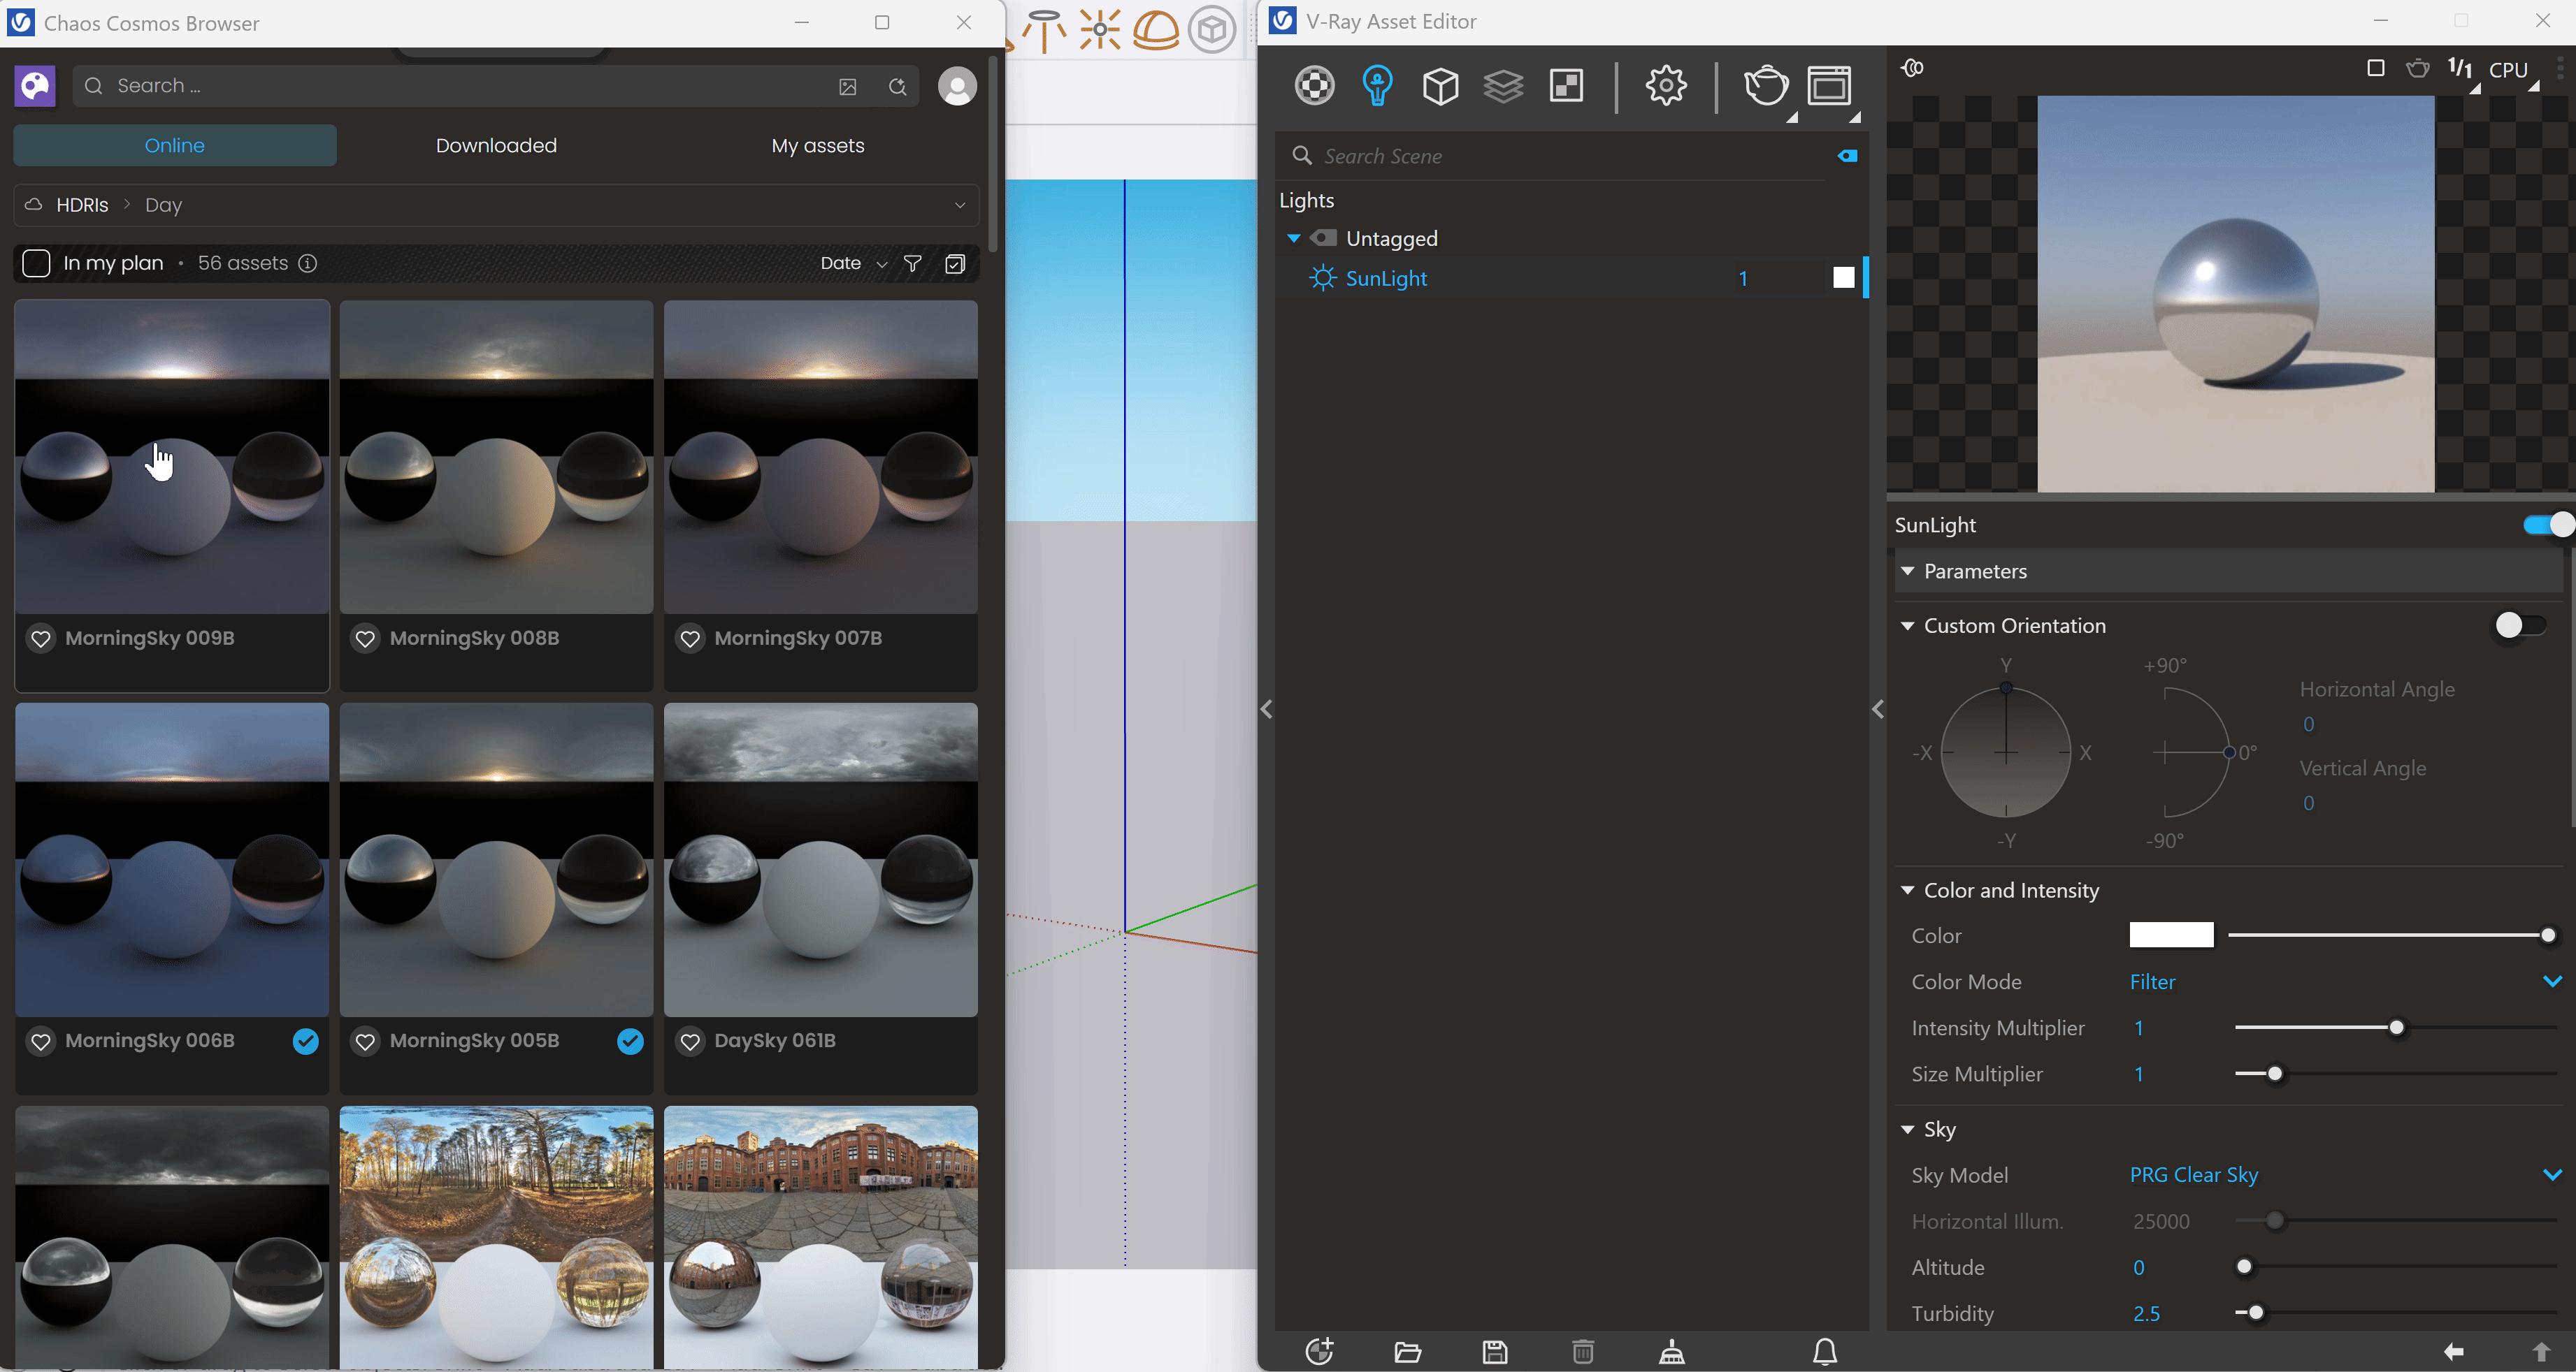Collapse the Untagged lights group

(1293, 238)
